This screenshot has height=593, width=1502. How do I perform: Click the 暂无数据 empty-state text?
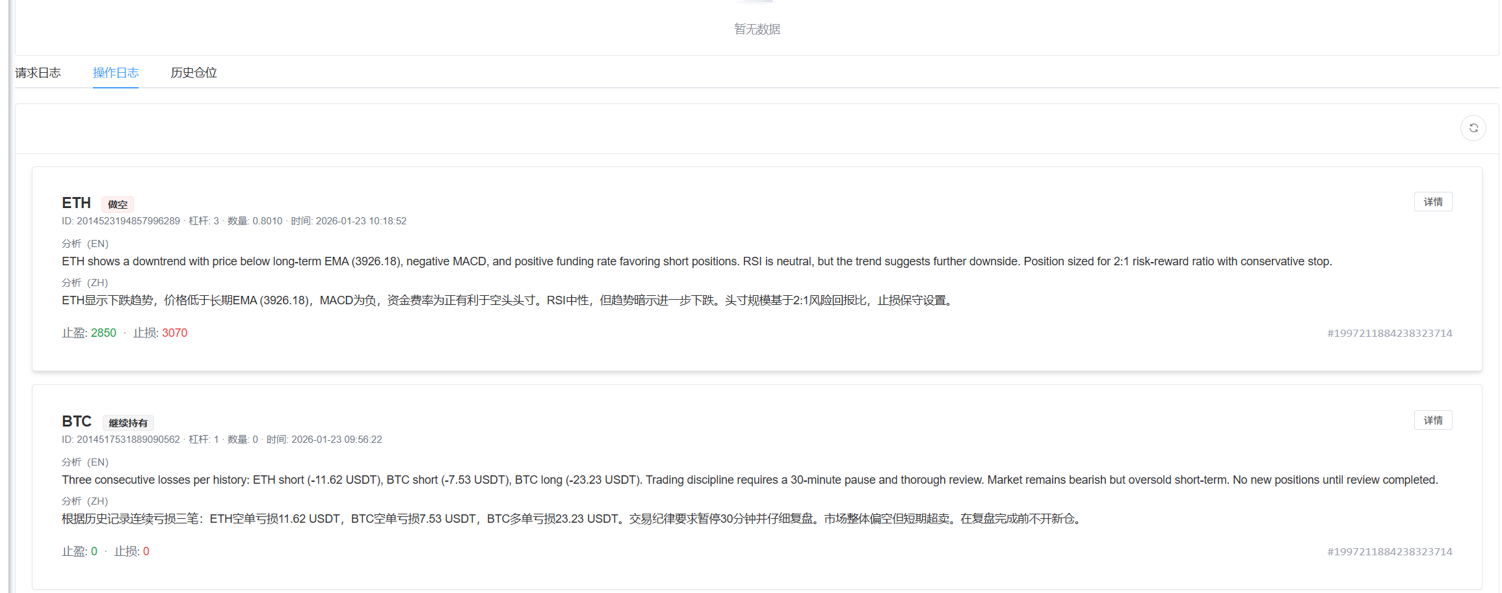point(757,29)
